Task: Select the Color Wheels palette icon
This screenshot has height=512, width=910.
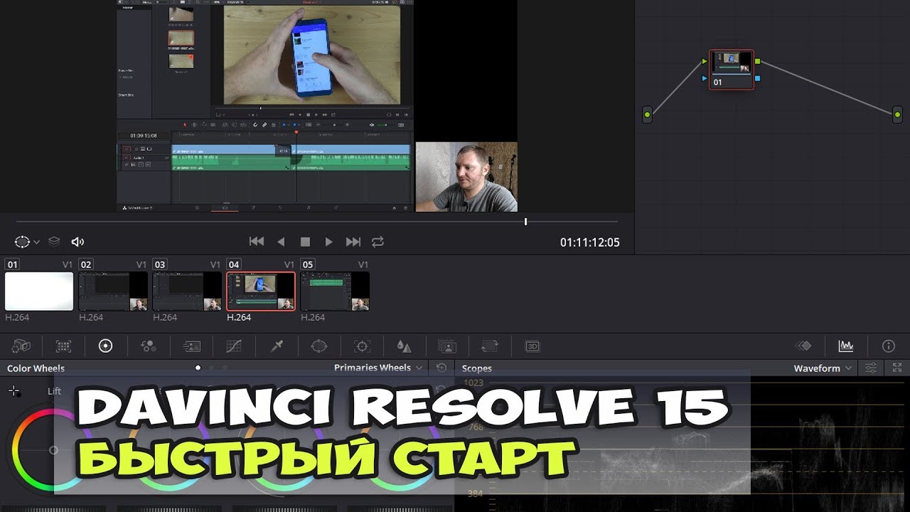Action: [x=105, y=346]
